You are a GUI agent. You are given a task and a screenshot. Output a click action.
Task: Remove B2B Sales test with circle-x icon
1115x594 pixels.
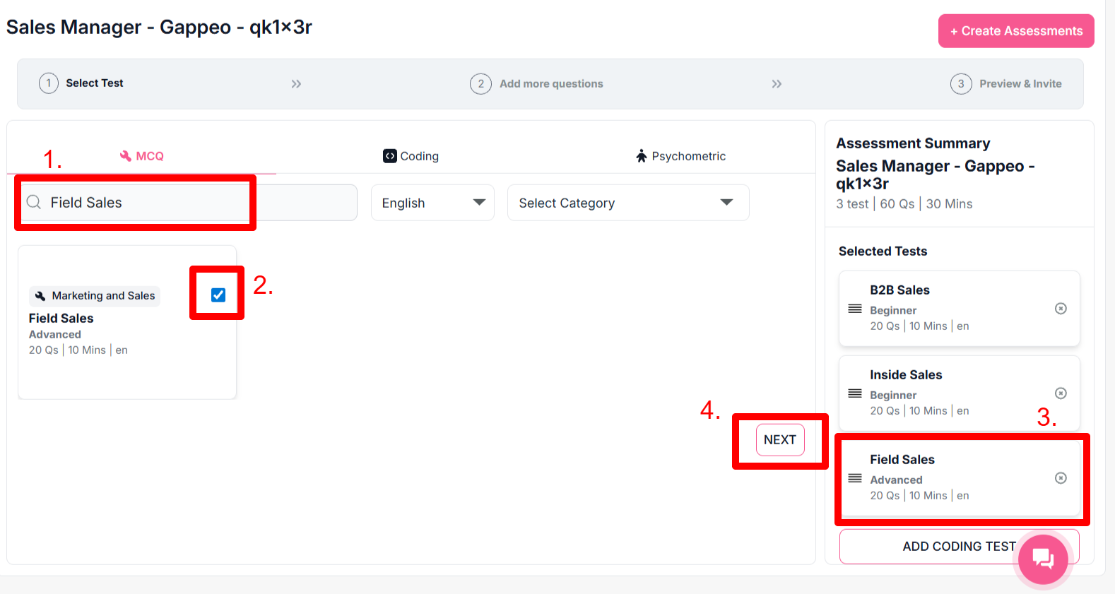click(x=1061, y=309)
